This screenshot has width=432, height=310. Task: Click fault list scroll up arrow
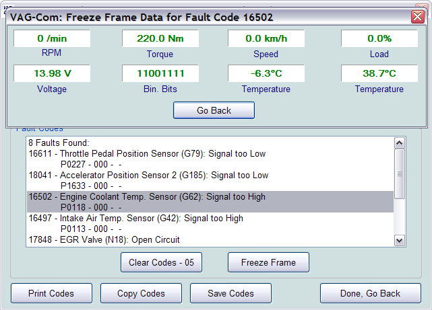tap(399, 143)
